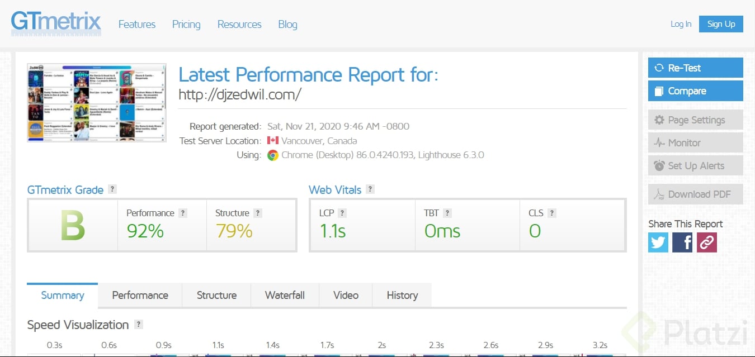Click the CLS value 0

click(x=535, y=231)
